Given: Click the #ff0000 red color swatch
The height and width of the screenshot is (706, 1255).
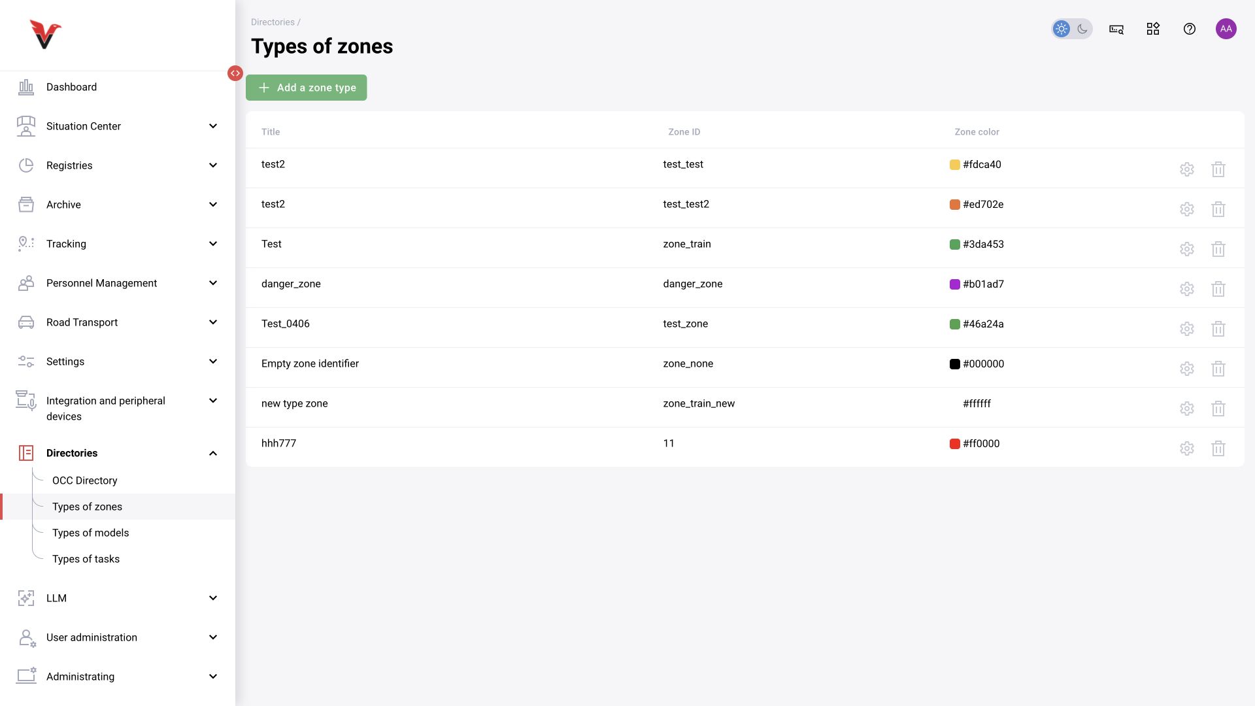Looking at the screenshot, I should 954,444.
